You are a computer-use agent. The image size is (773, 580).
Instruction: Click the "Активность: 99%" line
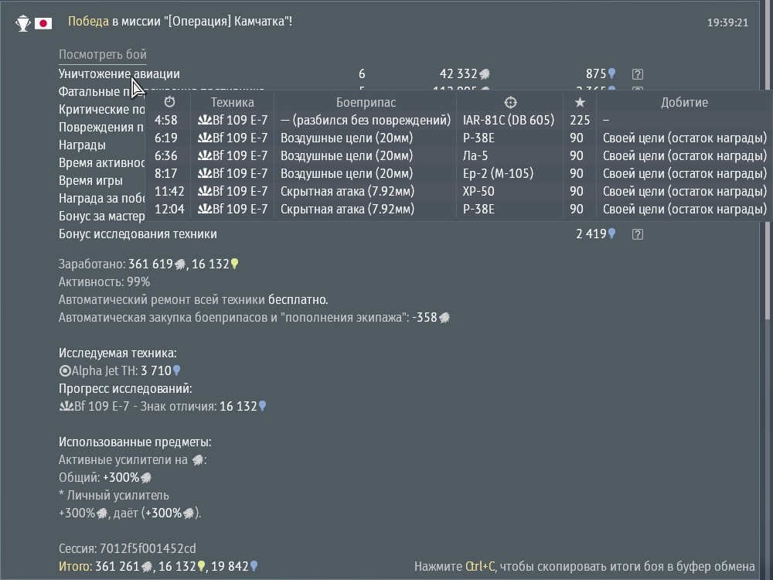click(104, 281)
